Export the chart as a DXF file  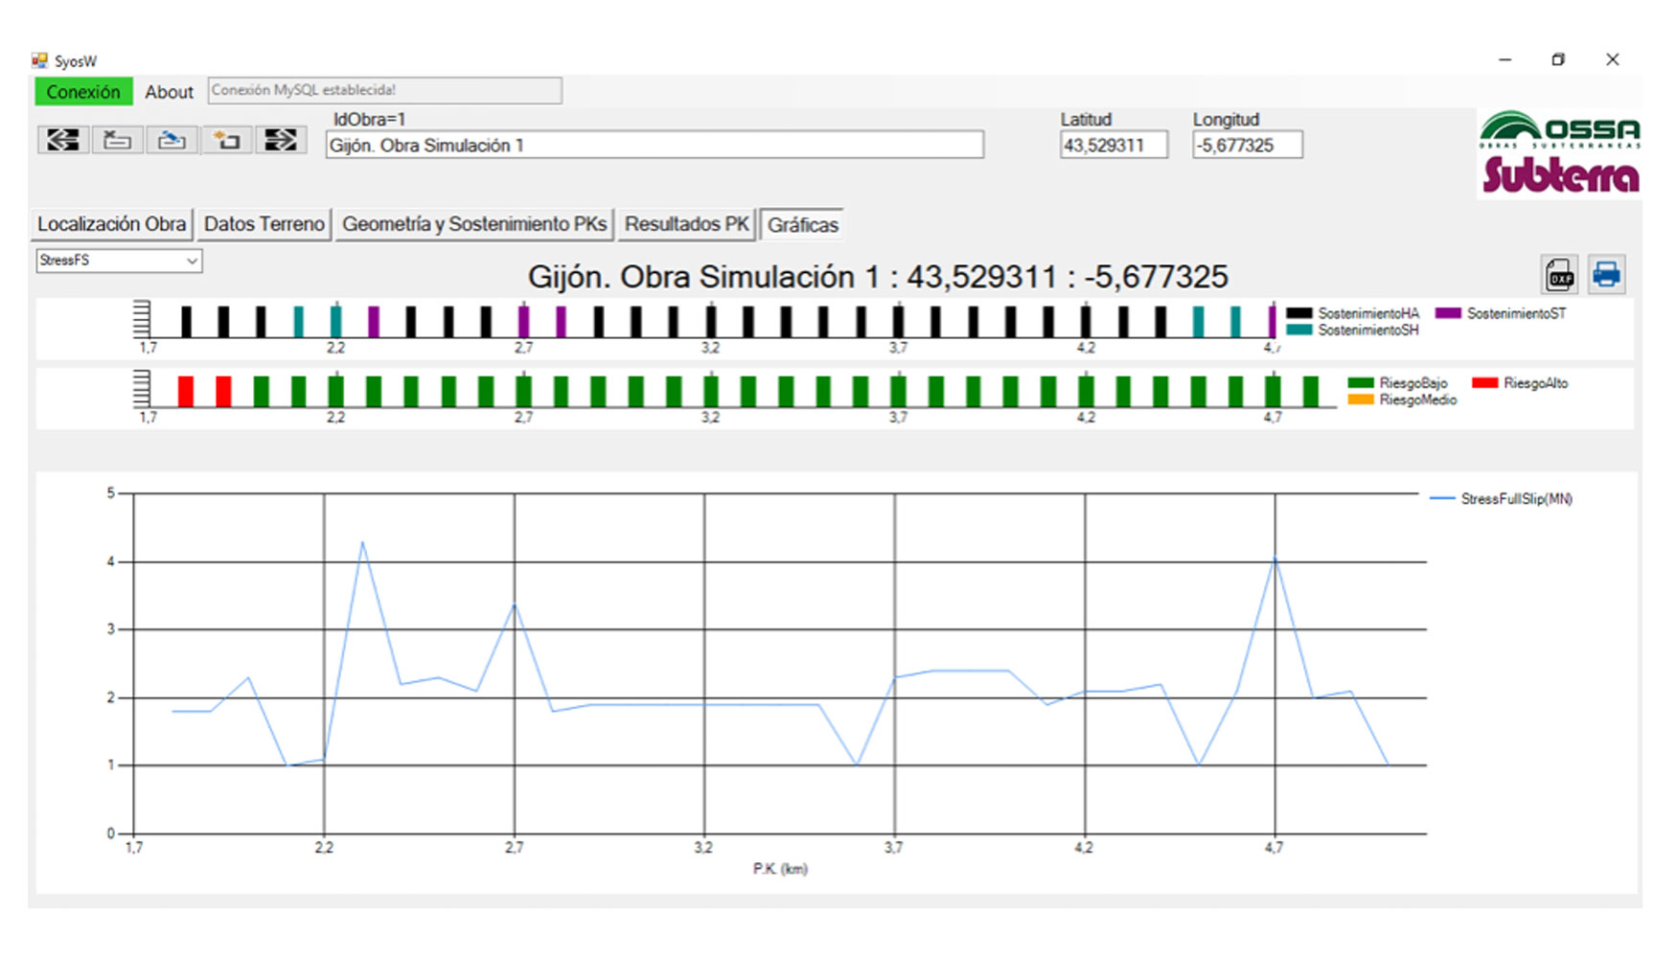pos(1560,275)
